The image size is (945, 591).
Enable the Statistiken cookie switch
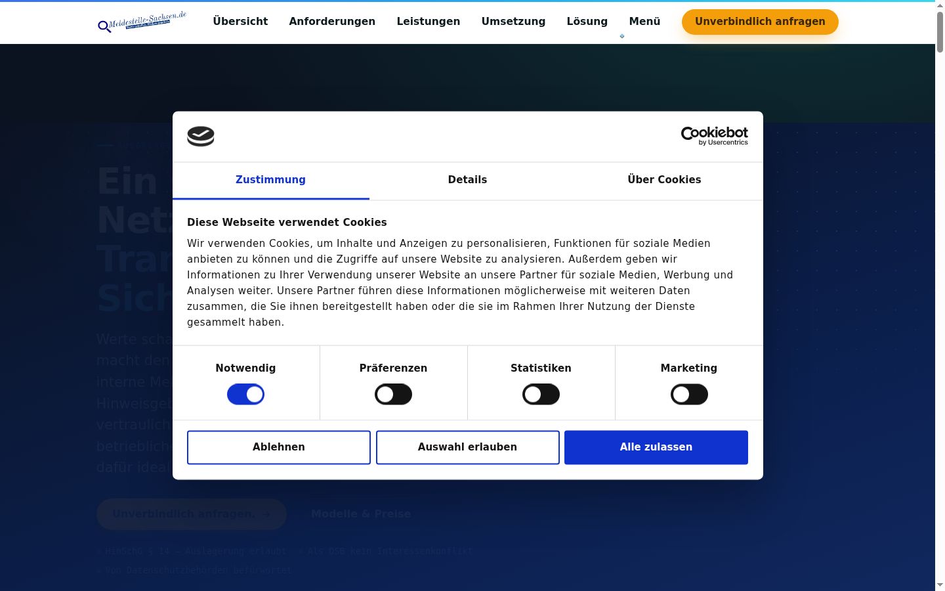click(x=541, y=395)
